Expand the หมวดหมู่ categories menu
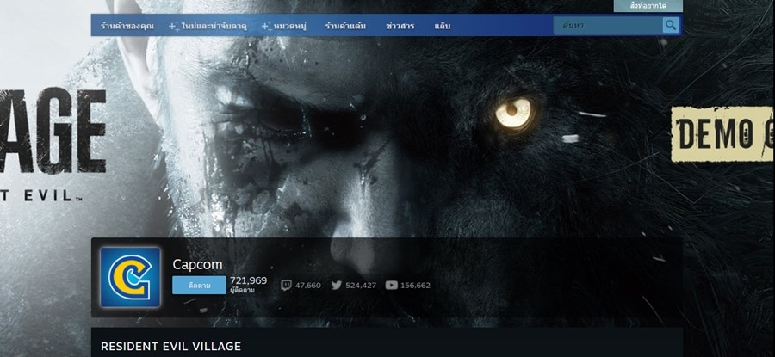Screen dimensions: 775x357 283,26
